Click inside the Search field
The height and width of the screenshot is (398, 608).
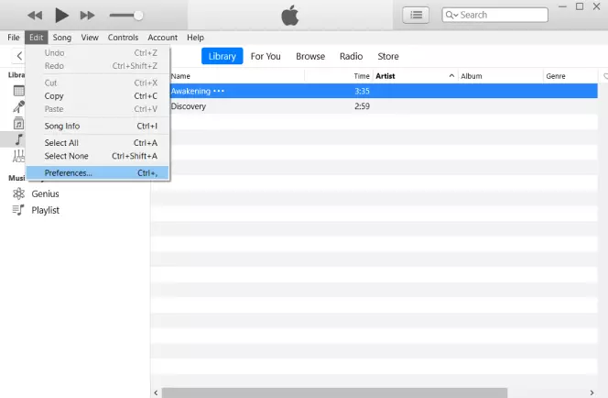pos(494,16)
